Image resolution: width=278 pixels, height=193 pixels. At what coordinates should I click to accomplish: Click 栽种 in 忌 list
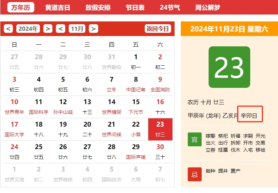pos(210,171)
